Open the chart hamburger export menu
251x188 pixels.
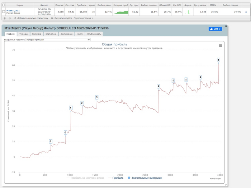click(x=221, y=45)
